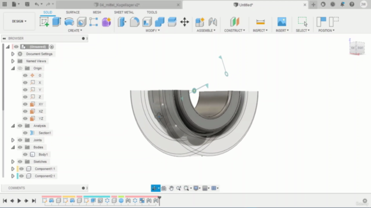Hide the XZ origin plane
This screenshot has width=371, height=208.
pos(25,112)
